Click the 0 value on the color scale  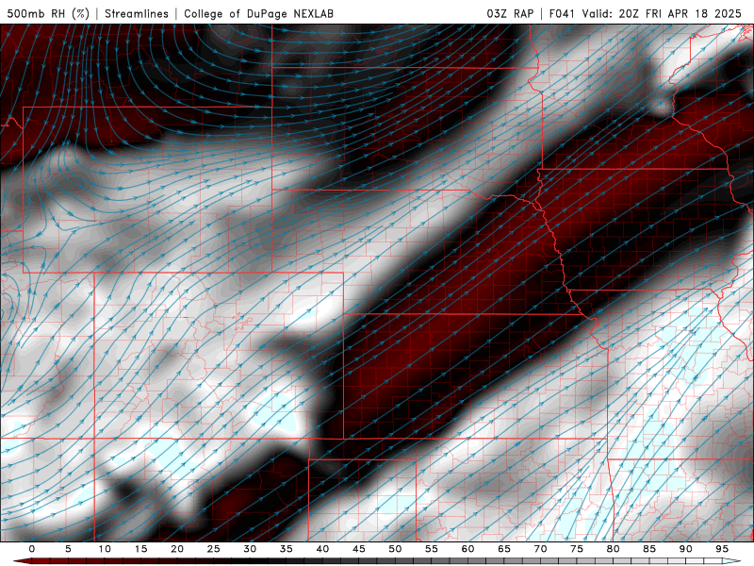32,549
